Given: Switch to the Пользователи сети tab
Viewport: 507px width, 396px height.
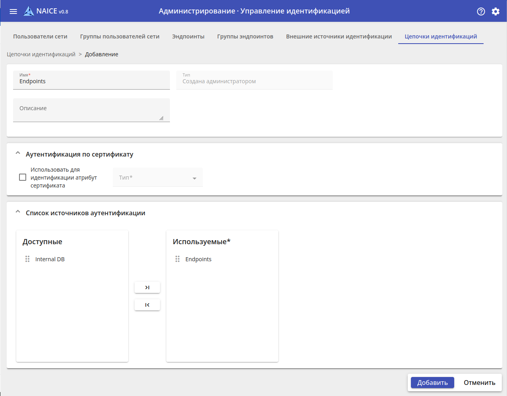Looking at the screenshot, I should pos(40,36).
